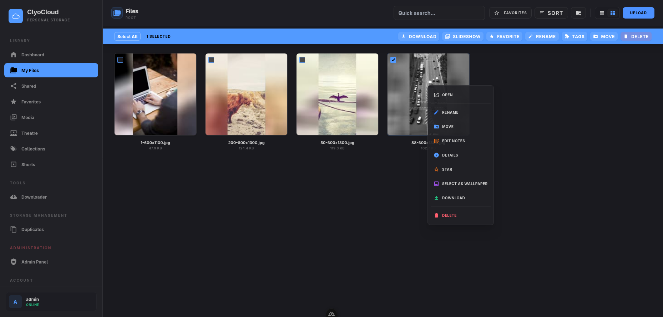Click Favorite in the selection toolbar

tap(504, 36)
